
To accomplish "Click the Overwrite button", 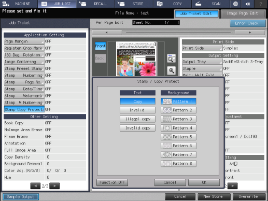I will pos(249,197).
